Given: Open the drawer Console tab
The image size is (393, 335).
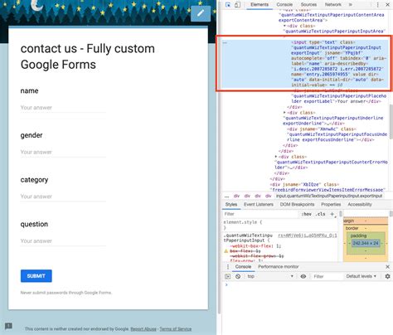Looking at the screenshot, I should (243, 267).
